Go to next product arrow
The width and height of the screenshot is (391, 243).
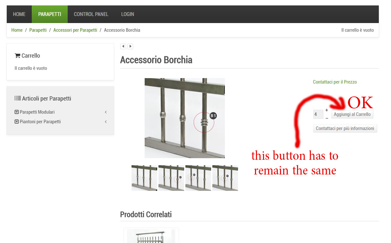[130, 46]
